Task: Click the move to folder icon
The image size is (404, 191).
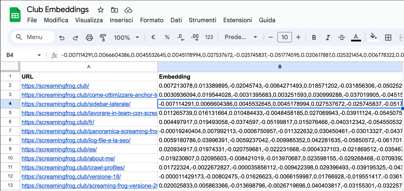Action: (114, 10)
